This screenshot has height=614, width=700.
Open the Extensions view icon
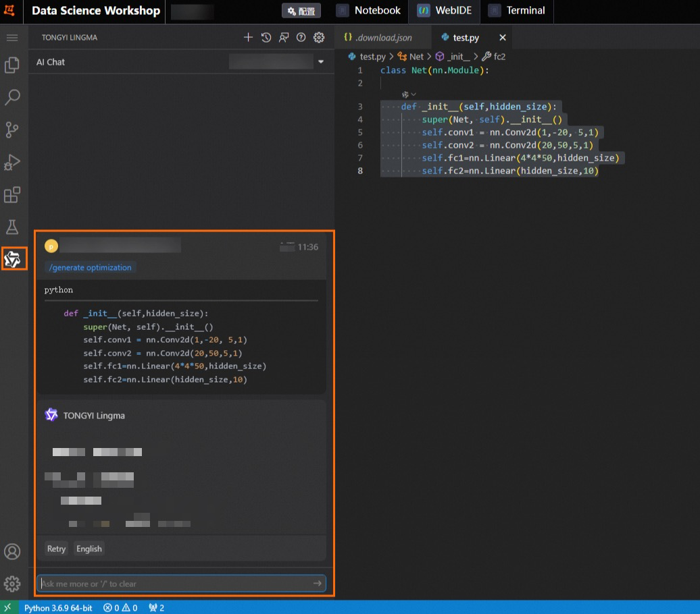click(x=14, y=194)
